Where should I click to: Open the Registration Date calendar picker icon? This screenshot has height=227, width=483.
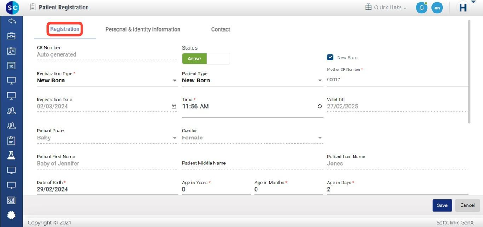click(174, 107)
